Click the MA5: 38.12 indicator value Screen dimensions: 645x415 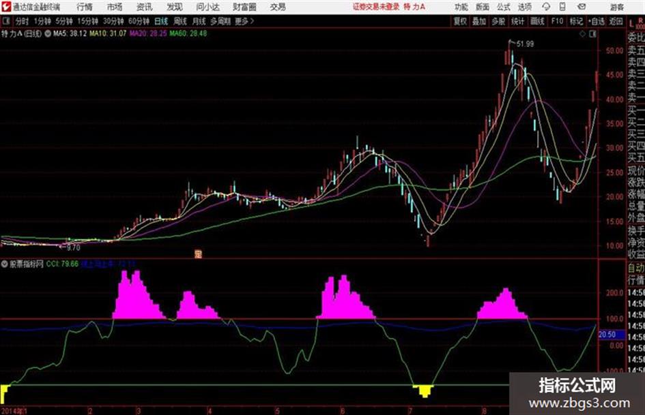click(70, 33)
